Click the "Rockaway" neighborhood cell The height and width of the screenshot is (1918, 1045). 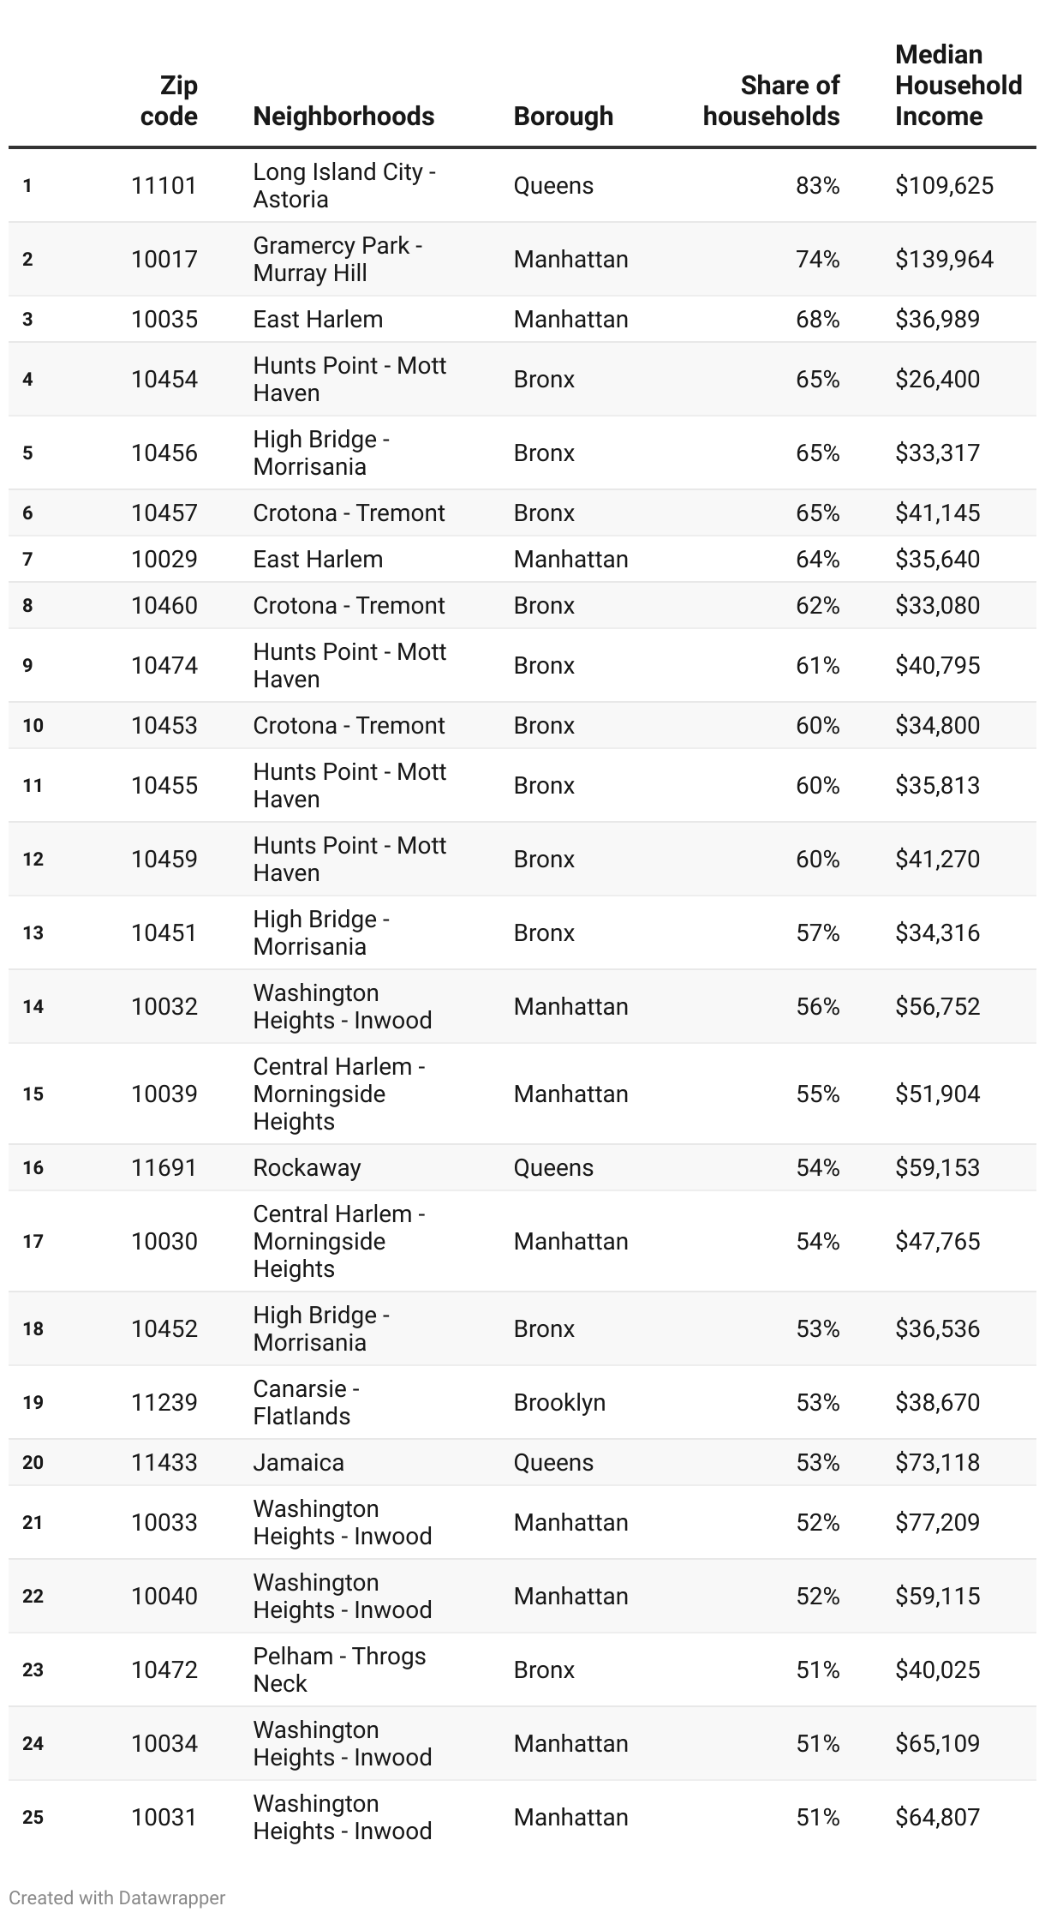[x=307, y=1167]
